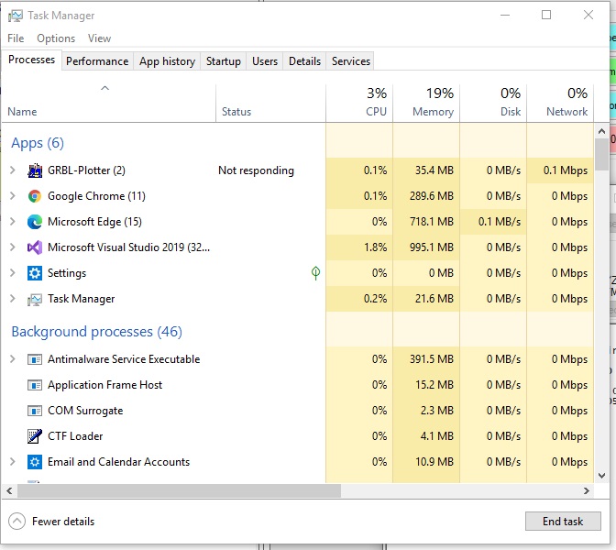Open the Options menu
This screenshot has height=550, width=616.
[56, 38]
